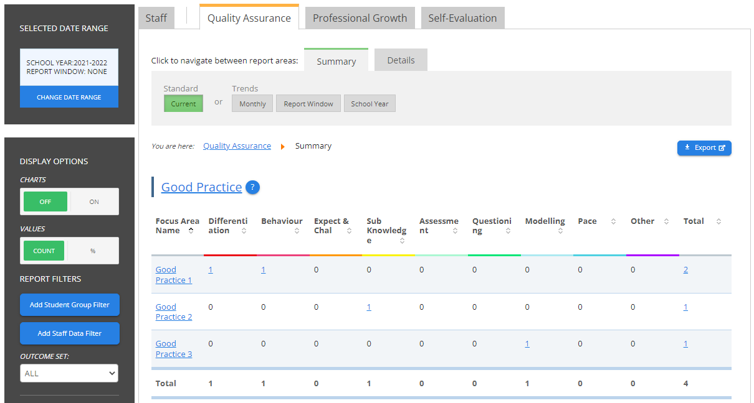
Task: Click Quality Assurance breadcrumb link
Action: (x=237, y=146)
